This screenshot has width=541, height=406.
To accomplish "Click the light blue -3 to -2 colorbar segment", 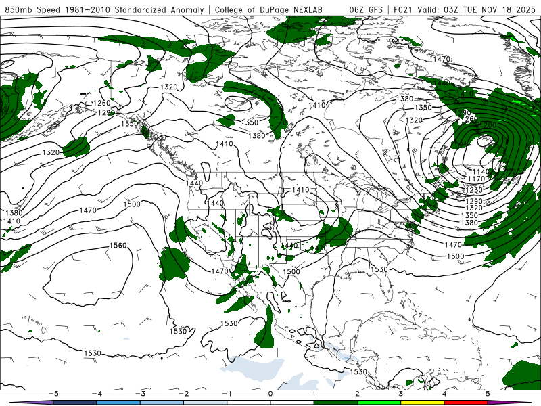I will pyautogui.click(x=162, y=403).
